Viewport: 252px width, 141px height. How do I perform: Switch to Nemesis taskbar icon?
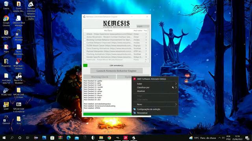(x=134, y=137)
